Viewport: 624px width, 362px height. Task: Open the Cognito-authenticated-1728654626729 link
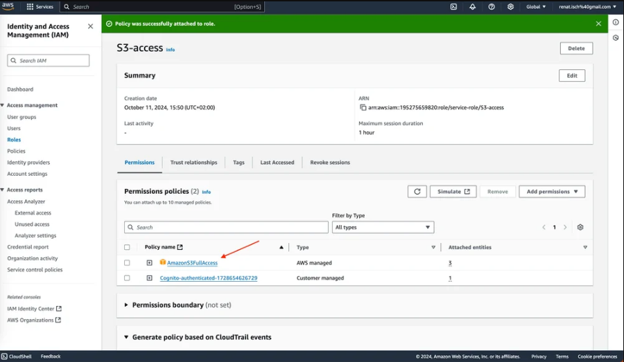(209, 278)
